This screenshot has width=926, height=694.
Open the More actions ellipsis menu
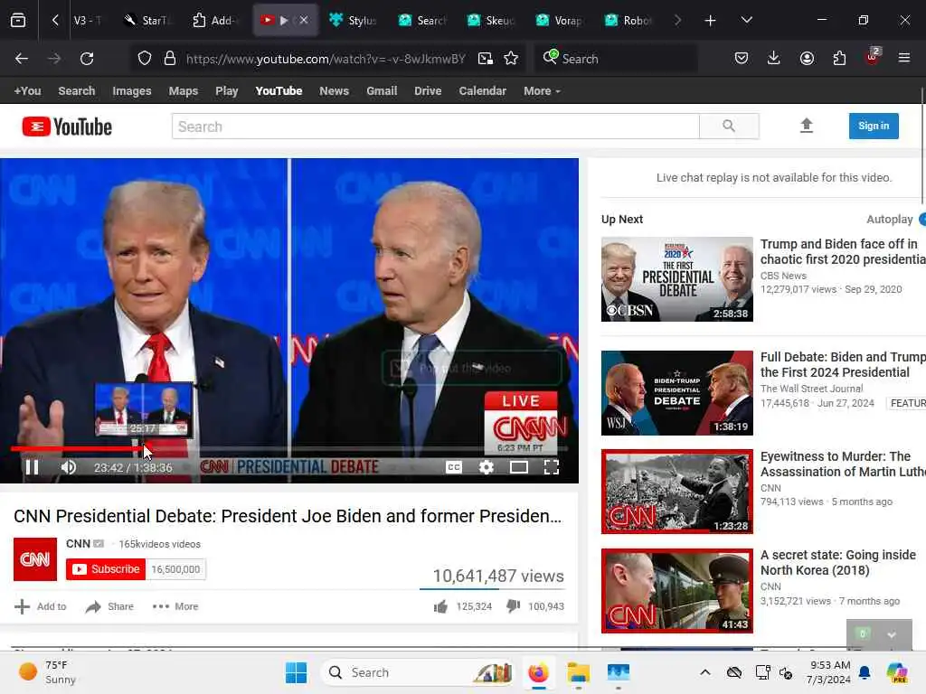(175, 606)
